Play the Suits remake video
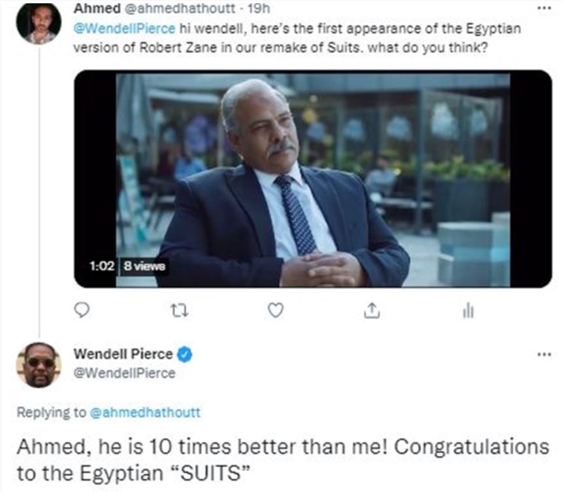The height and width of the screenshot is (492, 564). (312, 178)
